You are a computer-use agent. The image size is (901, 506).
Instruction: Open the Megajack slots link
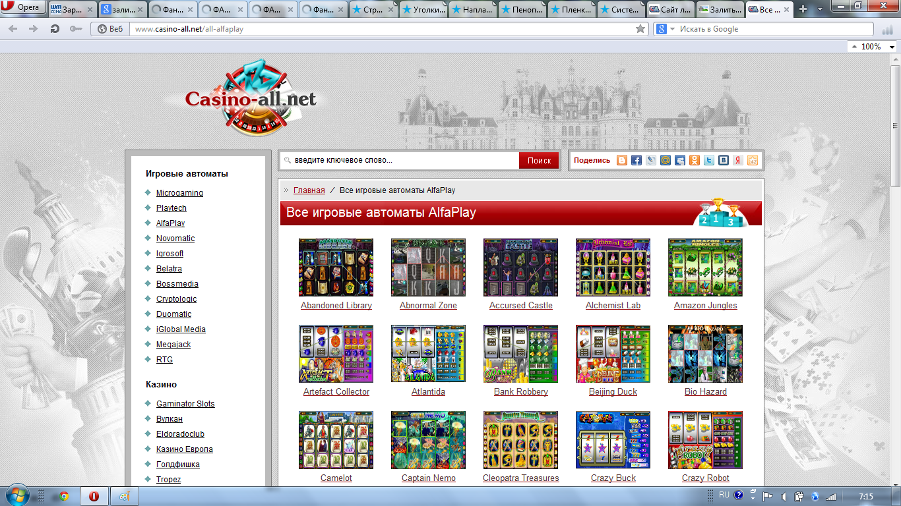[173, 345]
